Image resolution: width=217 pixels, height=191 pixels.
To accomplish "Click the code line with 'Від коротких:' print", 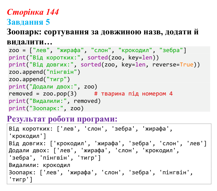I will click(84, 58).
